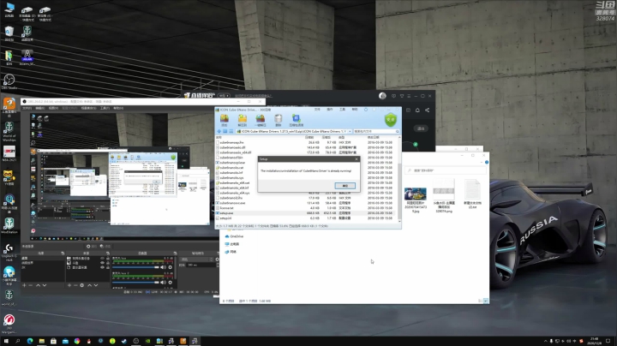Select setup.exe in the archive file list
The image size is (617, 346).
pos(226,213)
